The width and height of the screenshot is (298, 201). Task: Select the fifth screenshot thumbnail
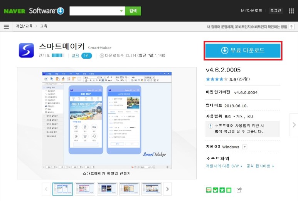152,189
